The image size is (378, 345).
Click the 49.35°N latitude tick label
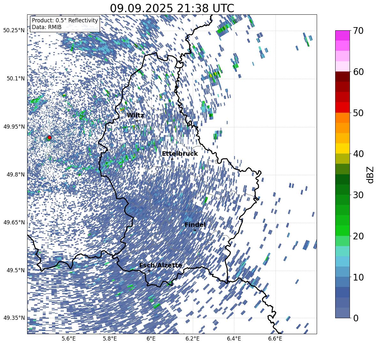(14, 318)
